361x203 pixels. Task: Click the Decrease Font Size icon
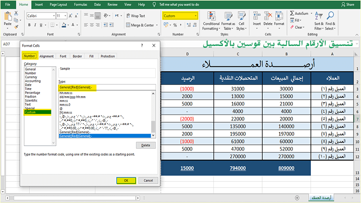click(76, 16)
